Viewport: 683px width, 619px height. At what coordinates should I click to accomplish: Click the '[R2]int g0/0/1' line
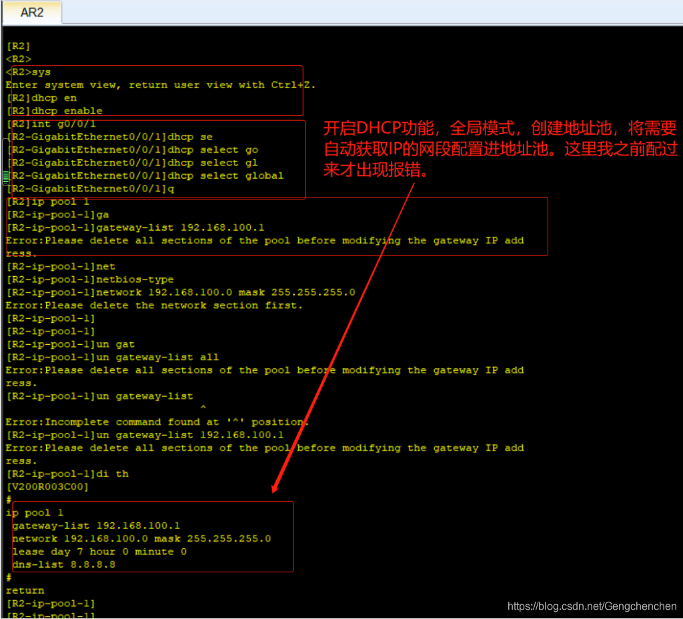point(51,123)
